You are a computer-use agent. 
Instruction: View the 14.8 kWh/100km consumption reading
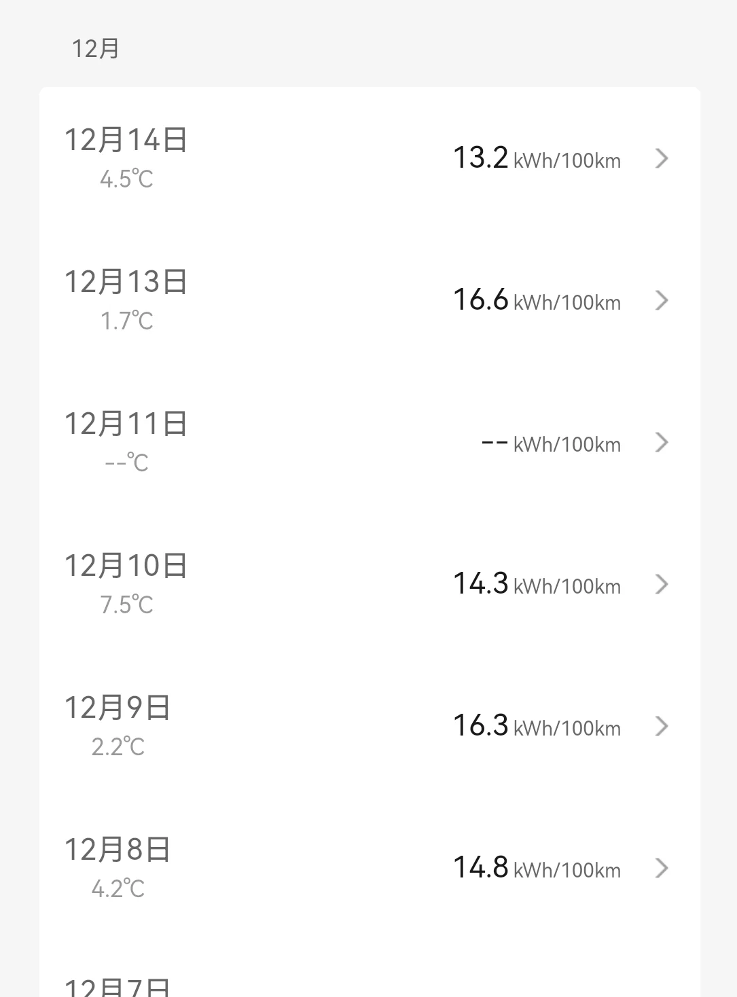537,868
